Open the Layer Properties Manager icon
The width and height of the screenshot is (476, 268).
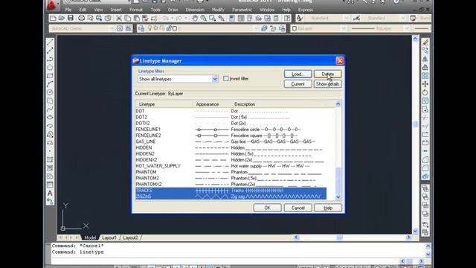pyautogui.click(x=141, y=28)
